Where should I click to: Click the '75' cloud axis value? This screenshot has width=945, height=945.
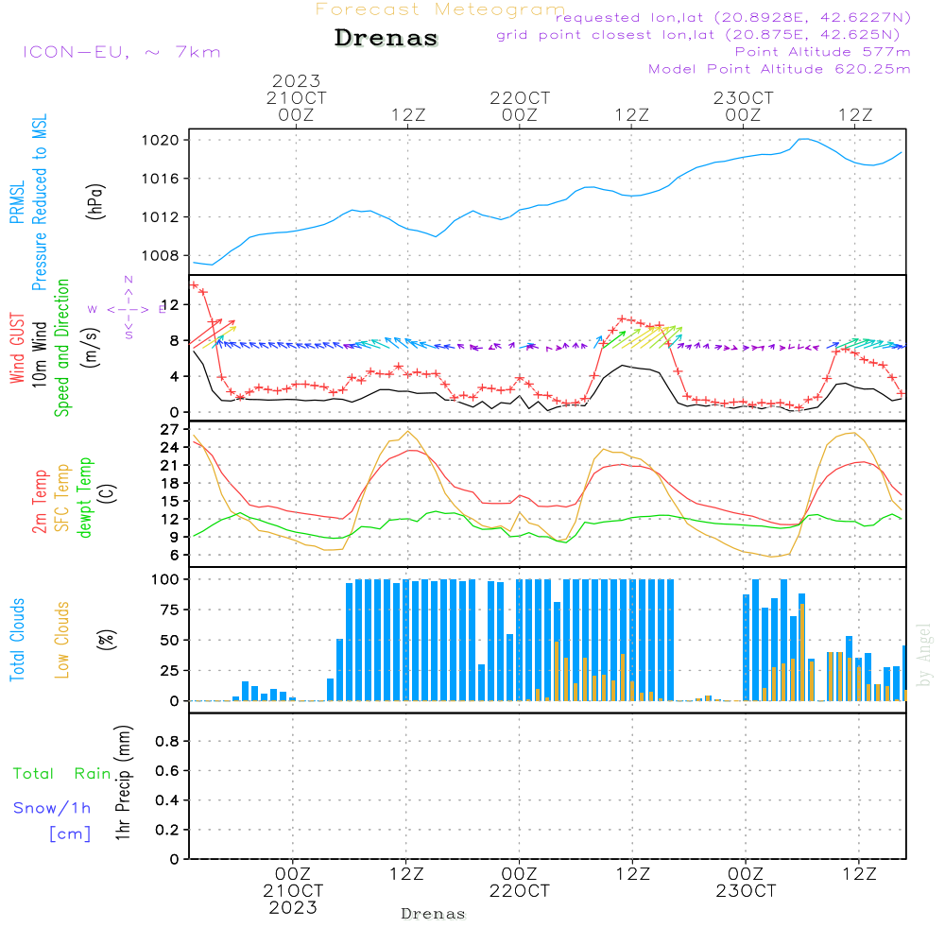pos(169,610)
